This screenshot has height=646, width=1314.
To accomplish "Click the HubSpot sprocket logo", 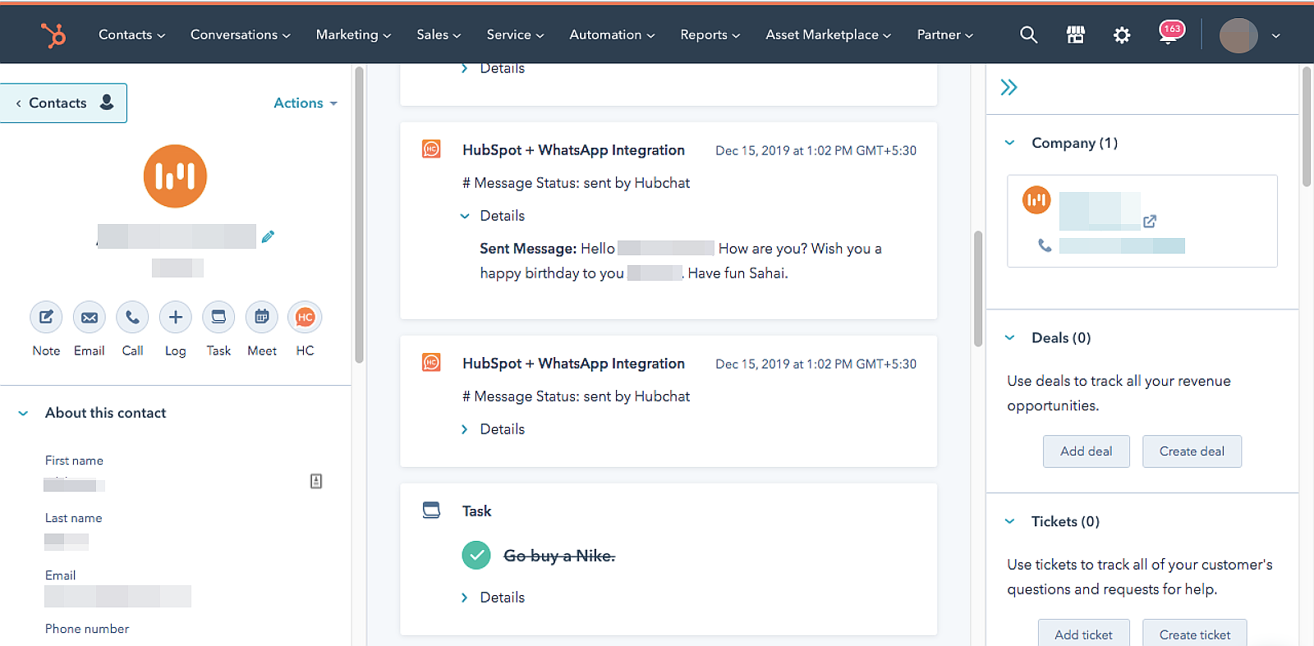I will coord(53,34).
